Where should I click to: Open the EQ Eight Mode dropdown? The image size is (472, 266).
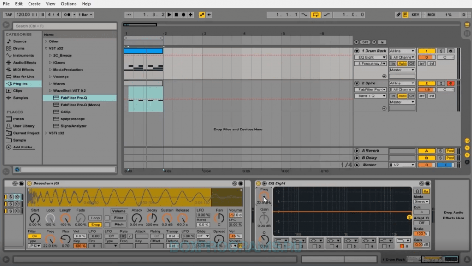tap(421, 201)
